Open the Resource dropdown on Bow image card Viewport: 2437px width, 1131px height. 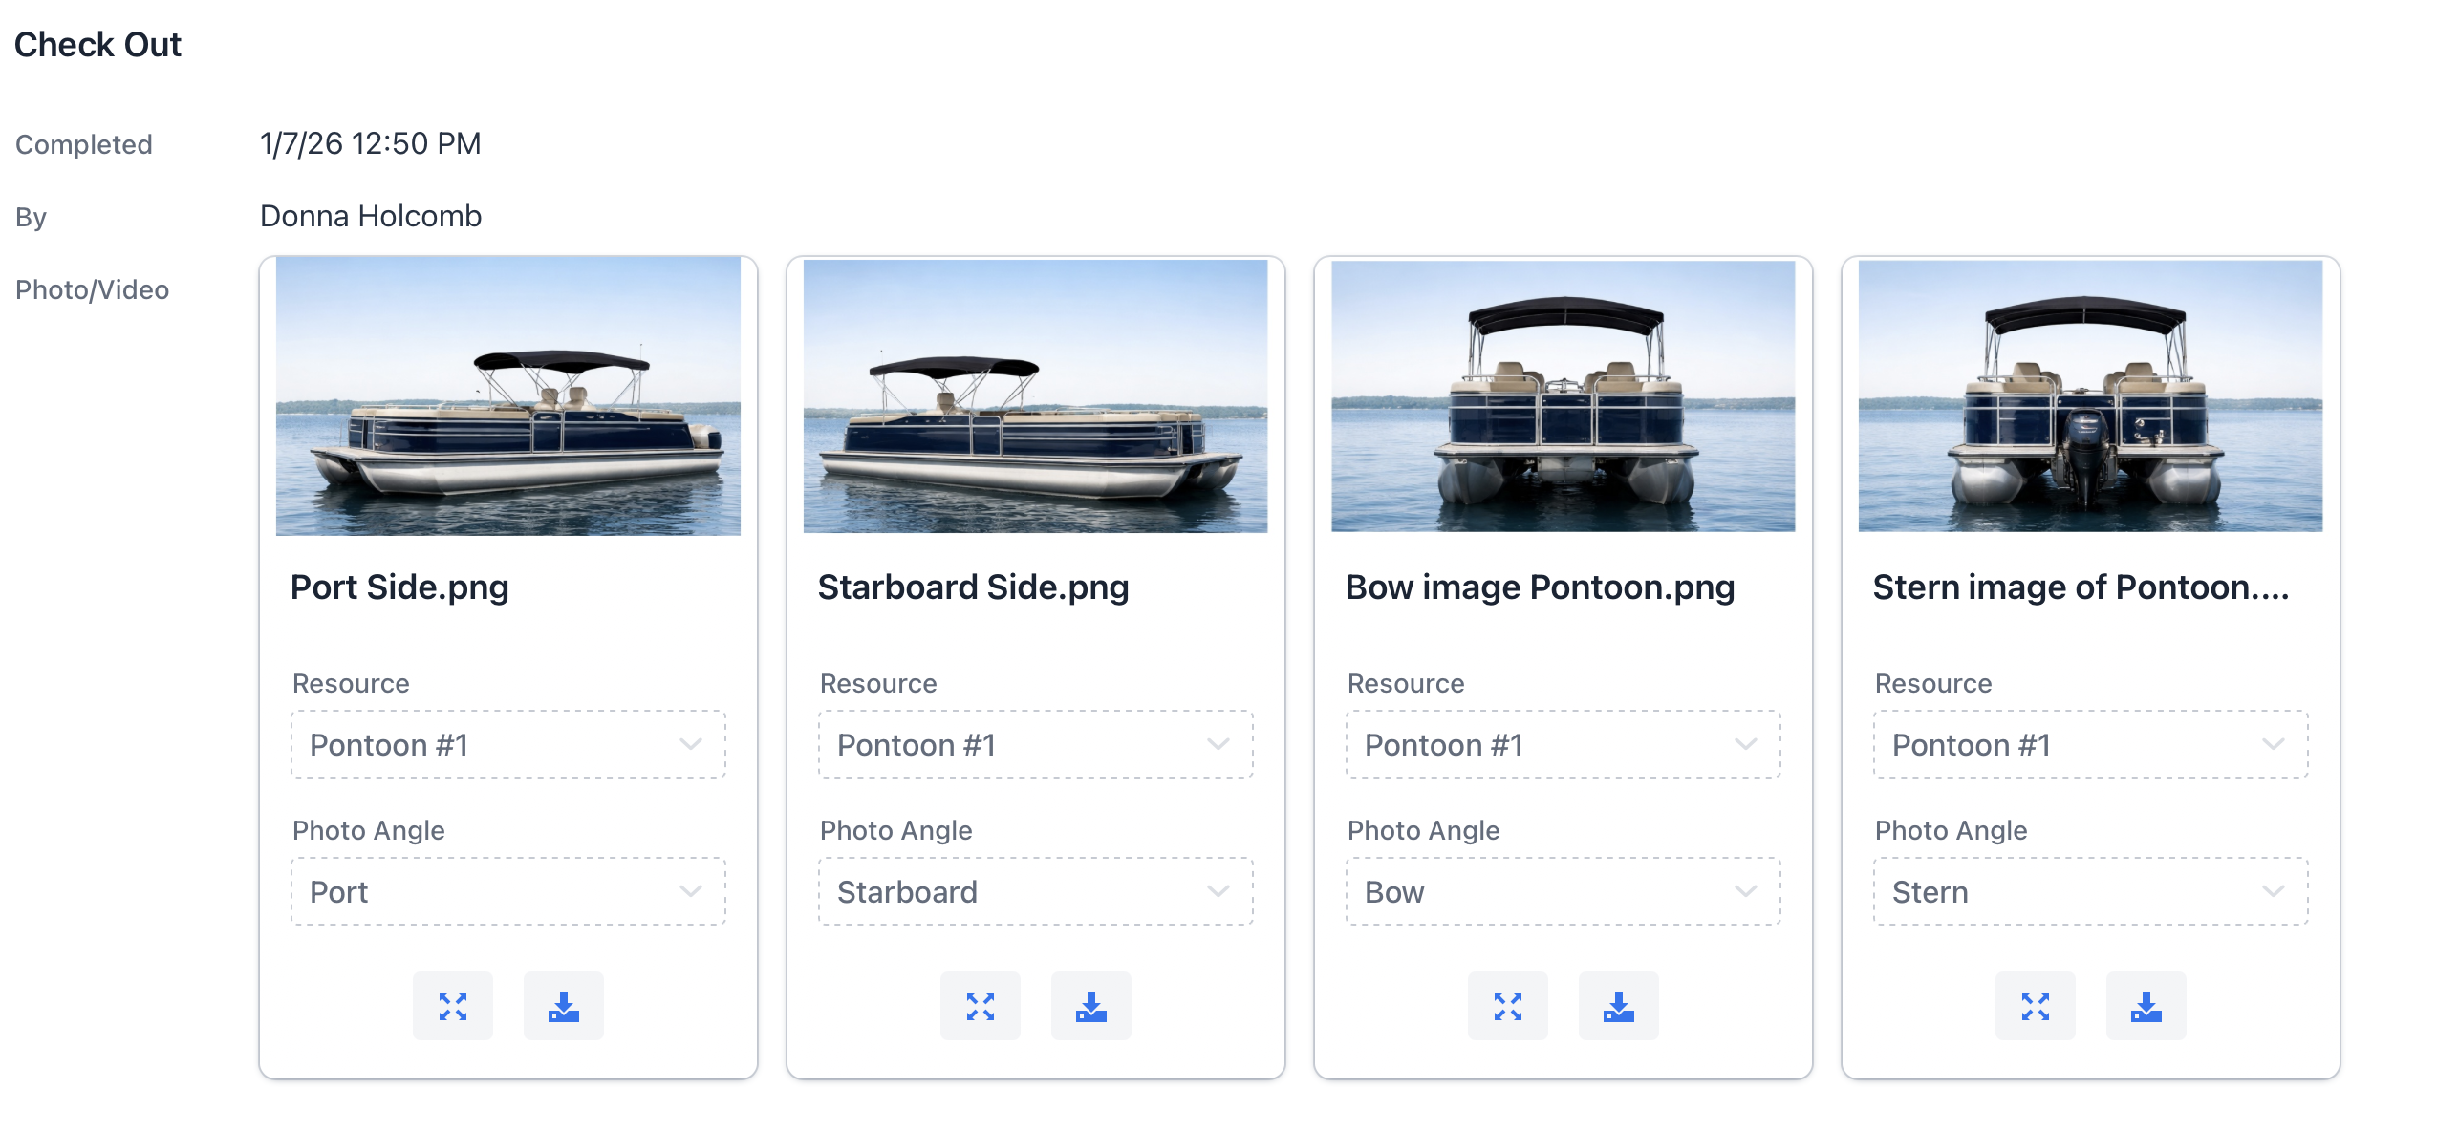1562,745
